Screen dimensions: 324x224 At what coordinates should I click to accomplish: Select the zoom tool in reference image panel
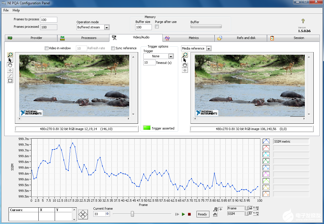(x=185, y=55)
